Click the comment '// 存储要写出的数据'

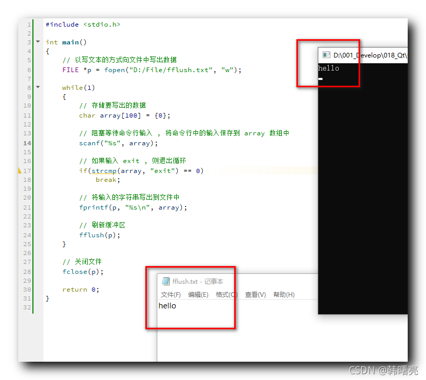(x=112, y=105)
